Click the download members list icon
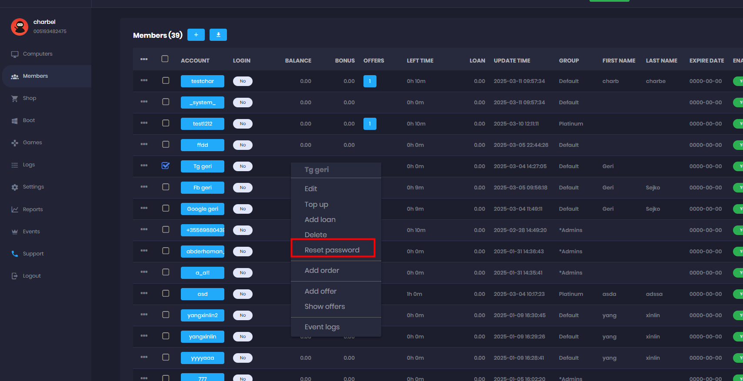Screen dimensions: 743x381 point(218,35)
